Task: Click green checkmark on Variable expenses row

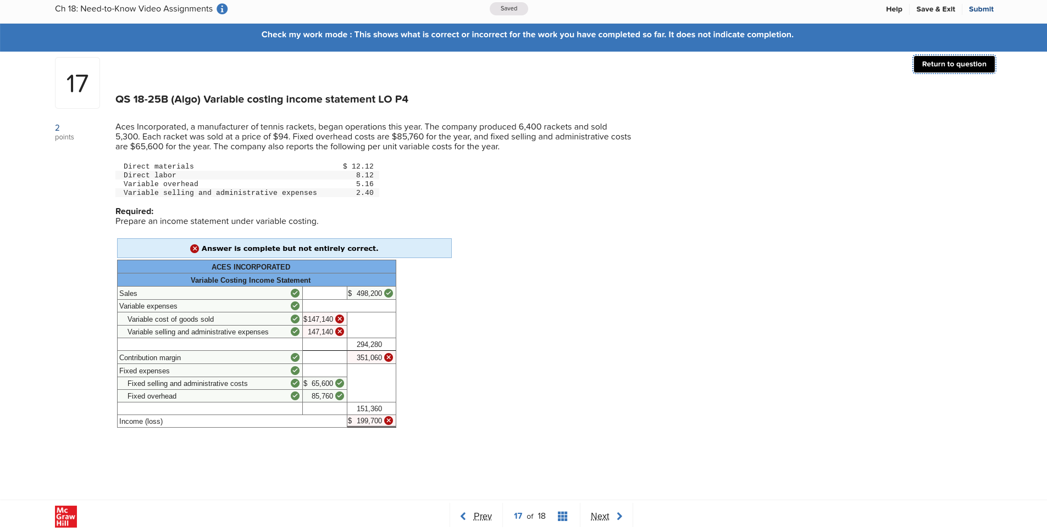Action: point(295,306)
